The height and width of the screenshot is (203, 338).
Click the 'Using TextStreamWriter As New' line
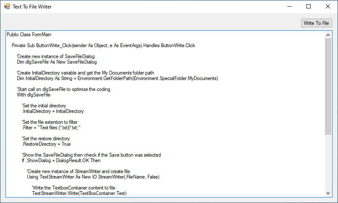click(x=93, y=177)
